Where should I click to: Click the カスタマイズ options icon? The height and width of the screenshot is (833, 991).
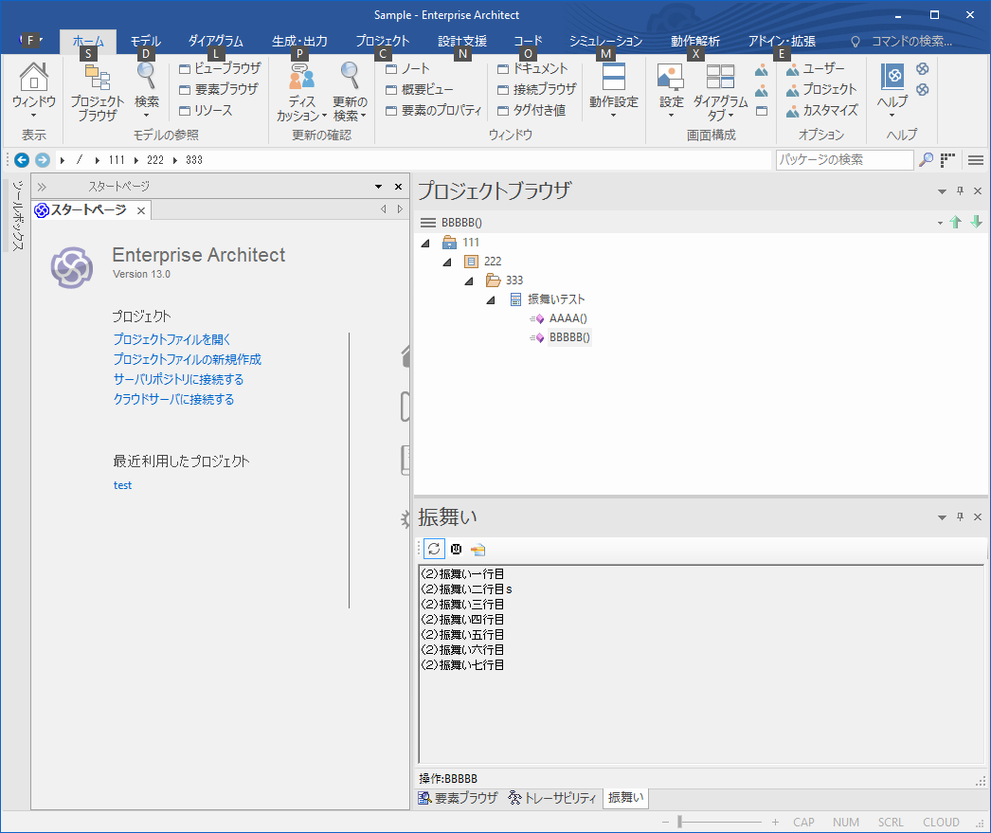[x=821, y=111]
